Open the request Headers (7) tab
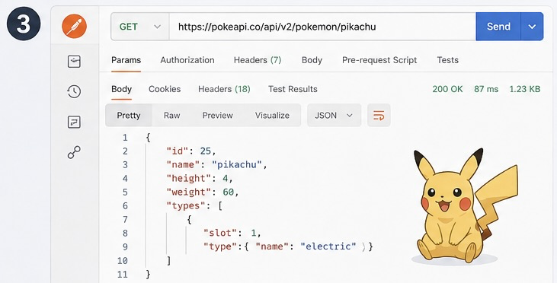The height and width of the screenshot is (283, 557). [258, 60]
